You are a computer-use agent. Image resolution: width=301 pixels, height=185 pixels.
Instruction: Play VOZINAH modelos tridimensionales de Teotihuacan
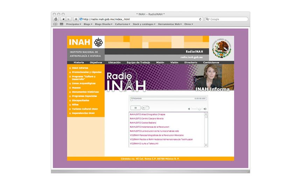click(161, 139)
